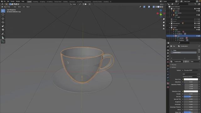Screen dimensions: 201x113
Task: Open the Global transform orientation dropdown
Action: tap(74, 4)
